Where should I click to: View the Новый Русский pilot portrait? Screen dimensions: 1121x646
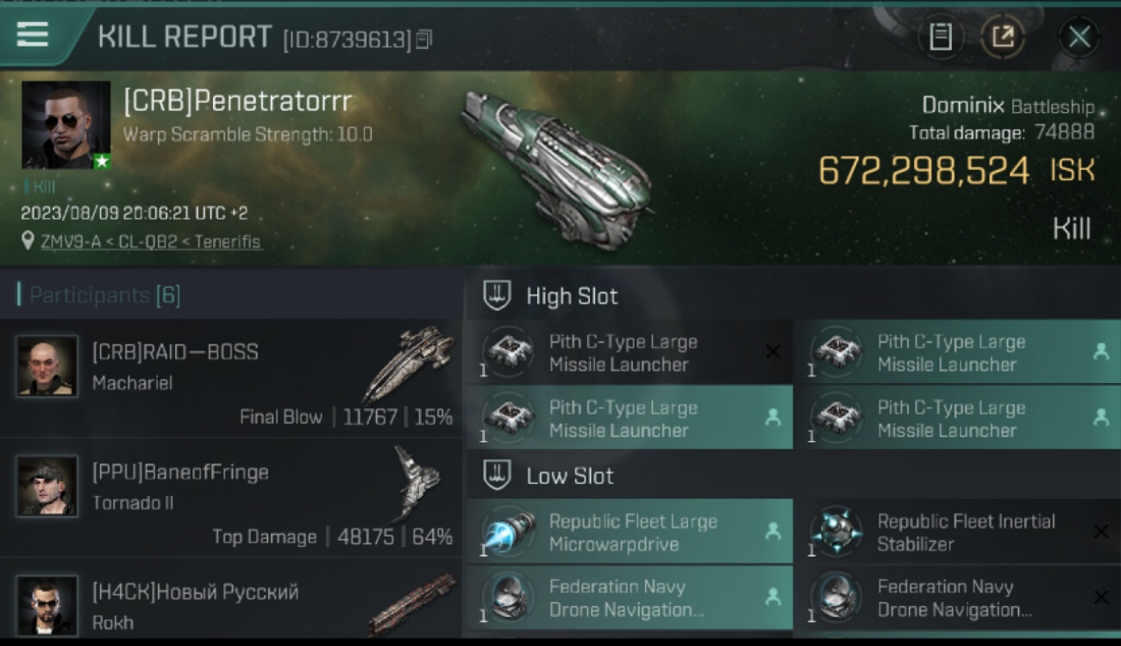(x=47, y=605)
